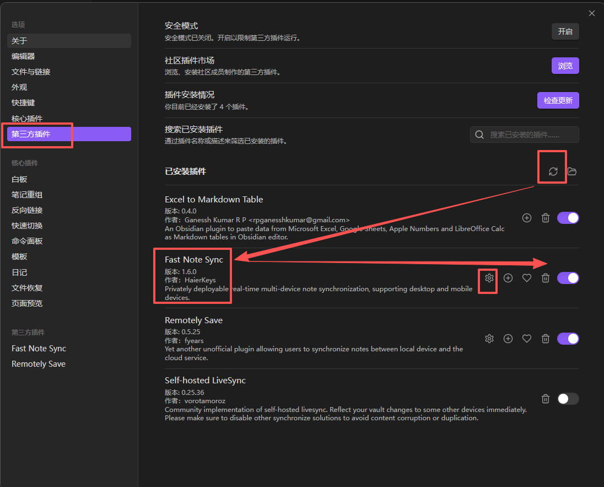Open the plugins folder icon

572,172
